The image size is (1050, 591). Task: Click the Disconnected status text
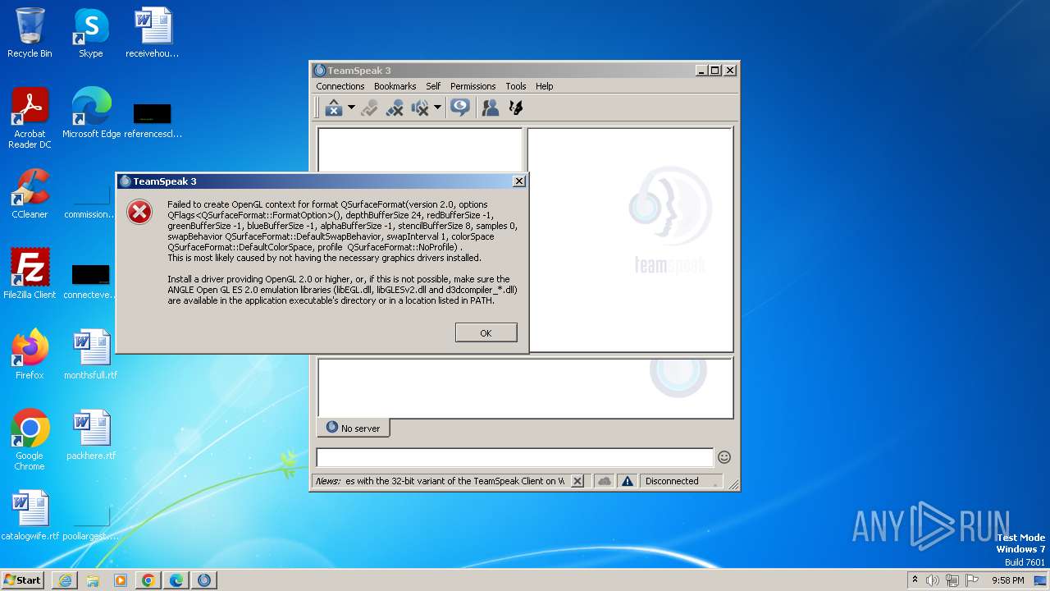click(x=672, y=481)
